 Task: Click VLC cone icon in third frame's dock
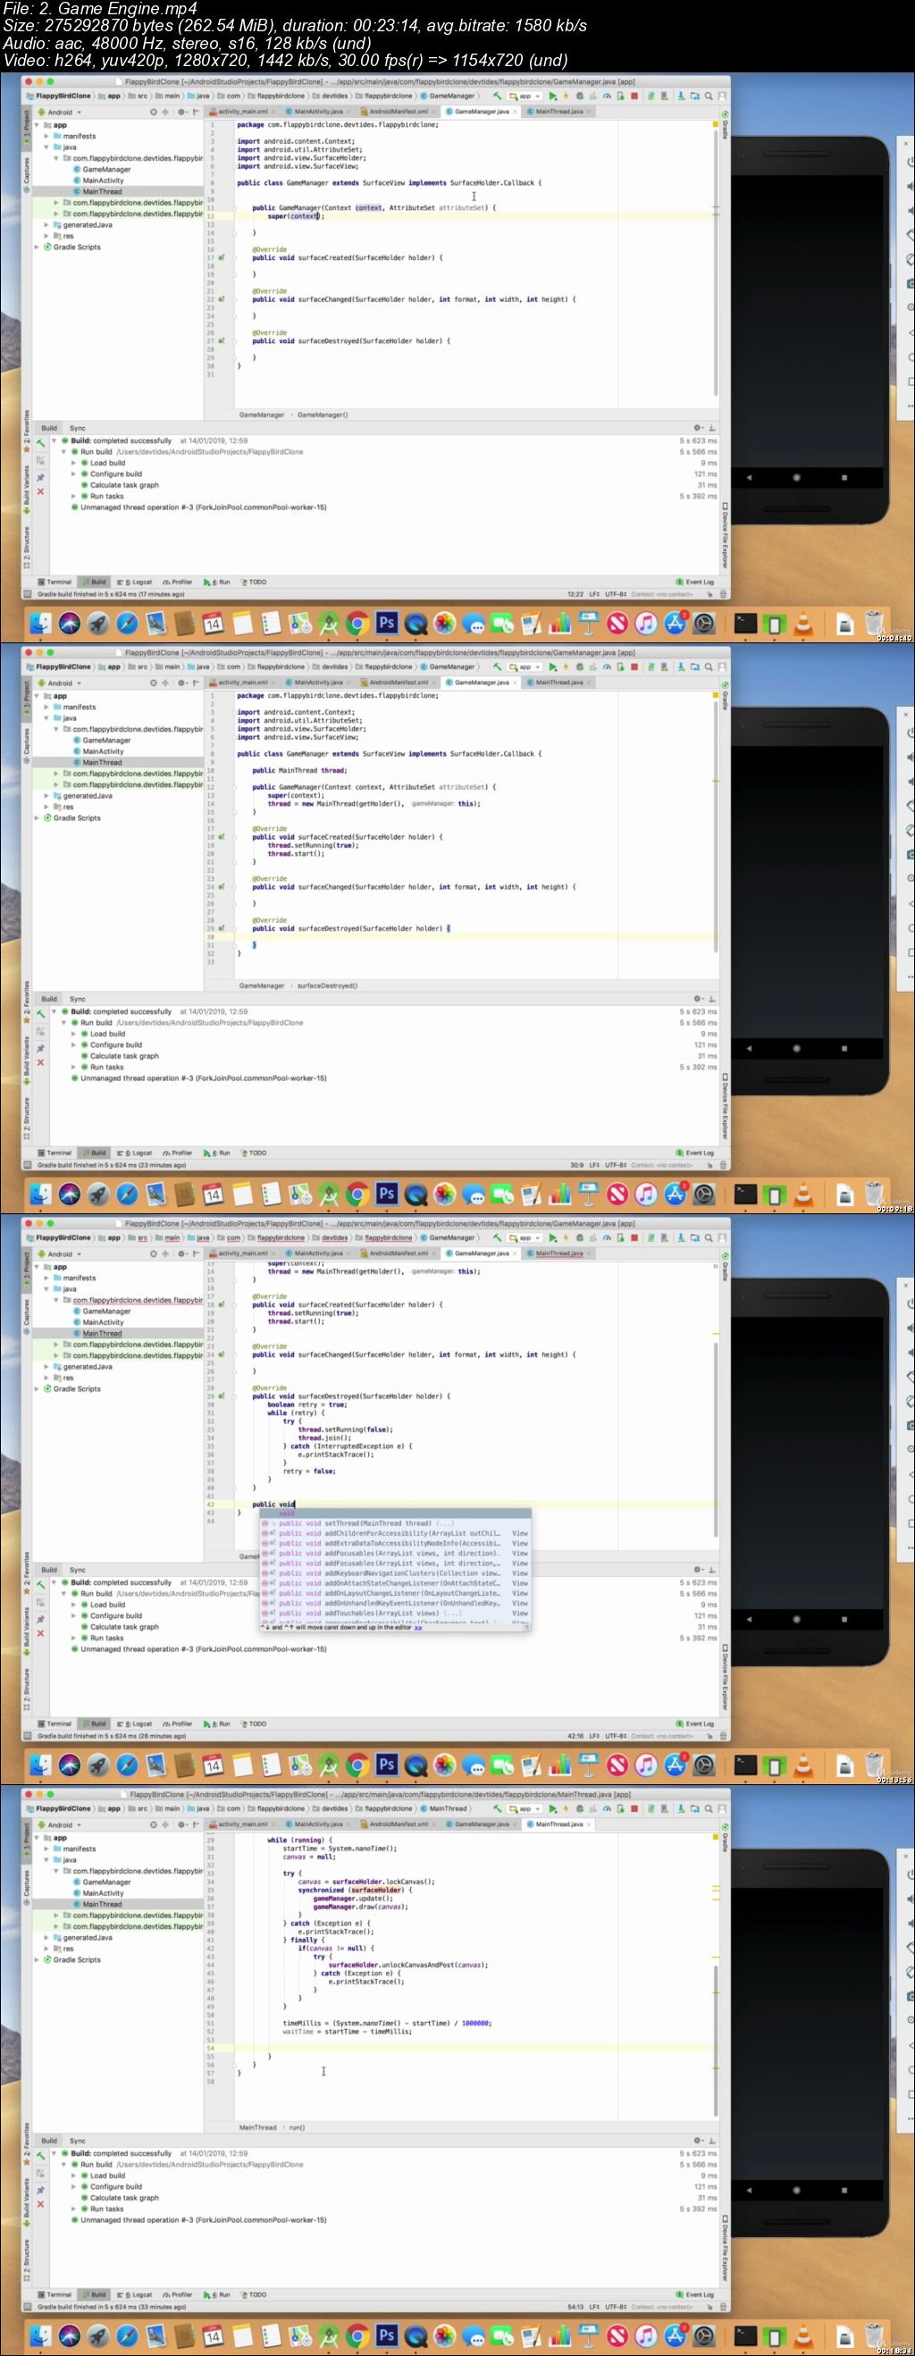pos(803,1765)
